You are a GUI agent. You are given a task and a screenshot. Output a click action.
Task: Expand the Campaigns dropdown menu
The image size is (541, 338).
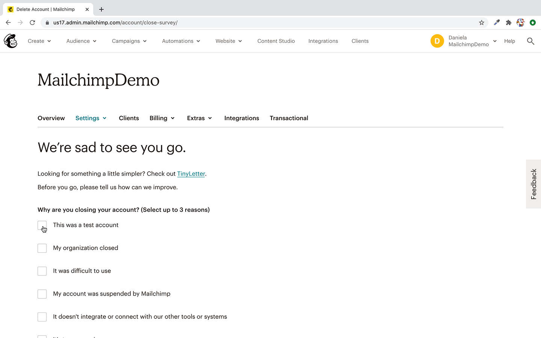click(129, 41)
